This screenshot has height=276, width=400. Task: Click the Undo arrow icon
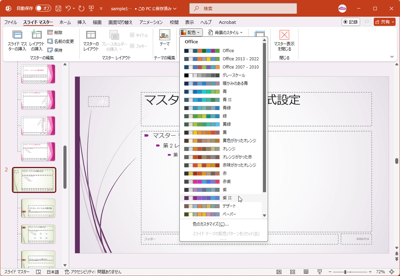click(68, 9)
